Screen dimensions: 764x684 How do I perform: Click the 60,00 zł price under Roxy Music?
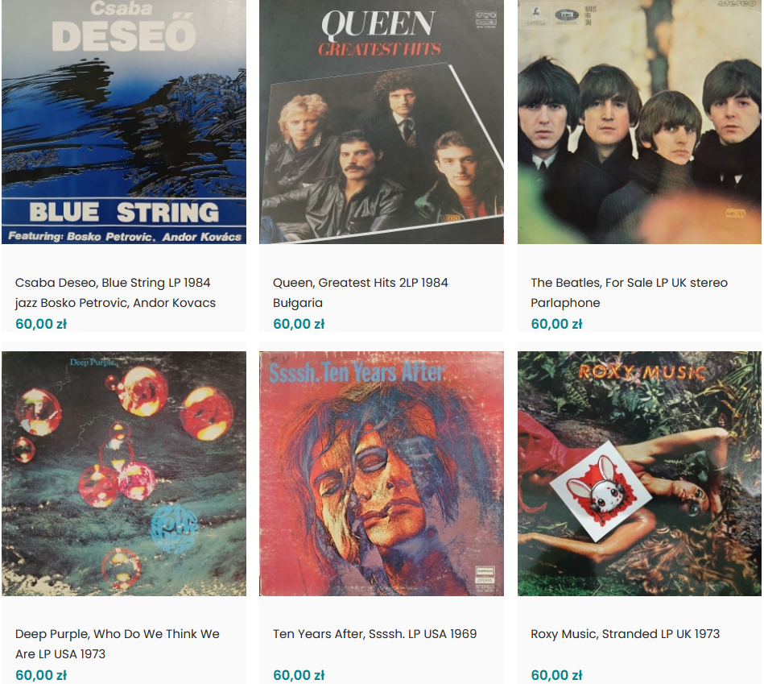pos(556,675)
